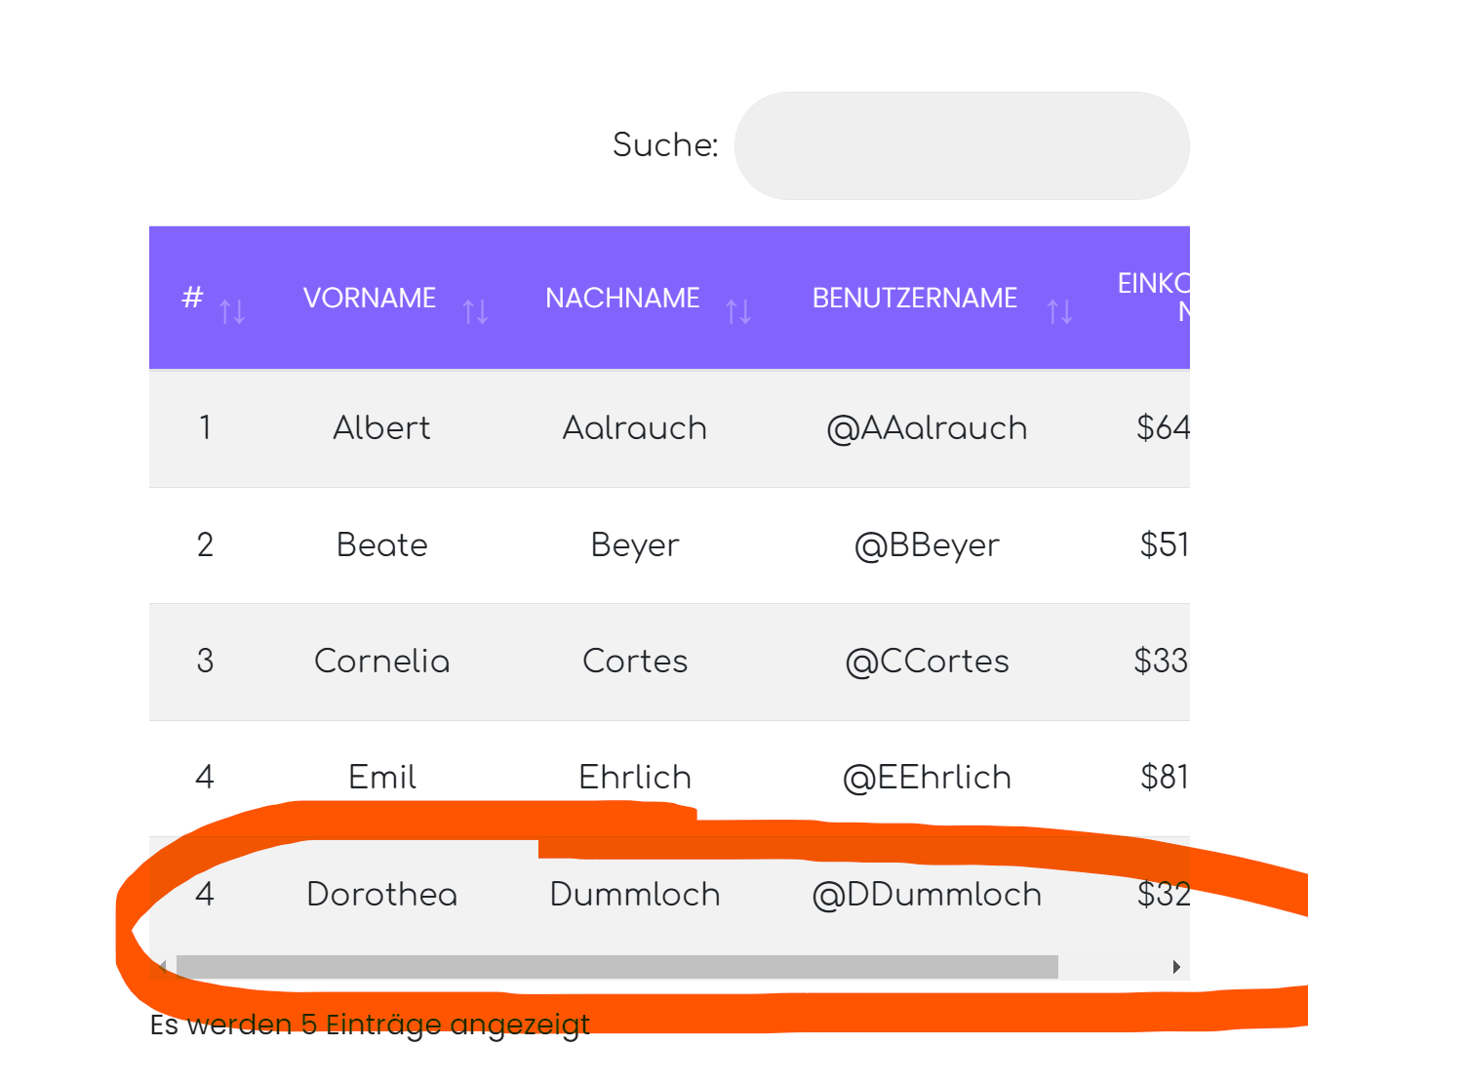Select the Emil first name cell

point(381,778)
